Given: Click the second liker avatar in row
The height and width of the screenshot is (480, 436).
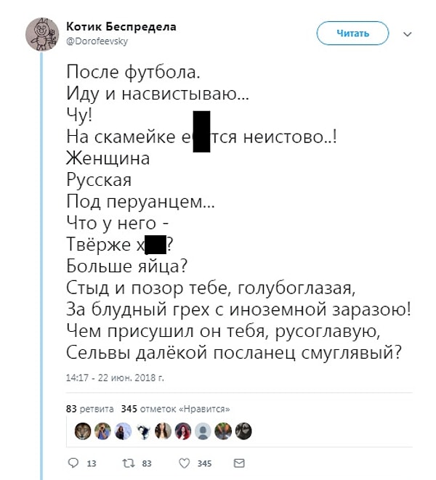Looking at the screenshot, I should tap(103, 431).
